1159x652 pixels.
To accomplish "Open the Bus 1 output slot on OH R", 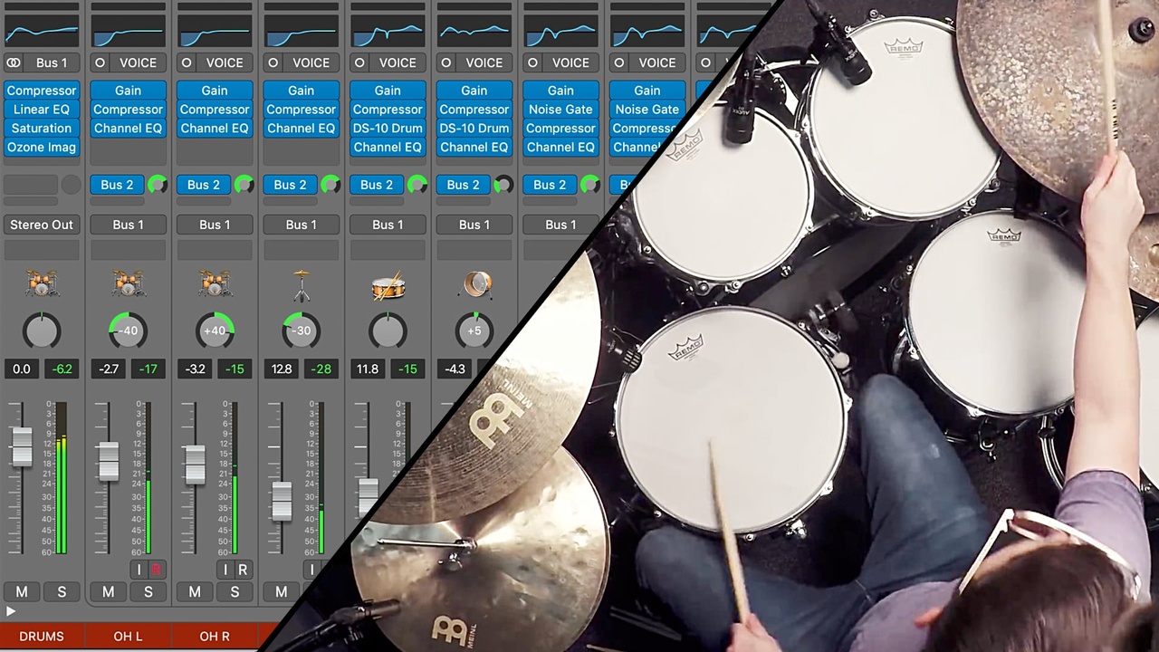I will 215,225.
